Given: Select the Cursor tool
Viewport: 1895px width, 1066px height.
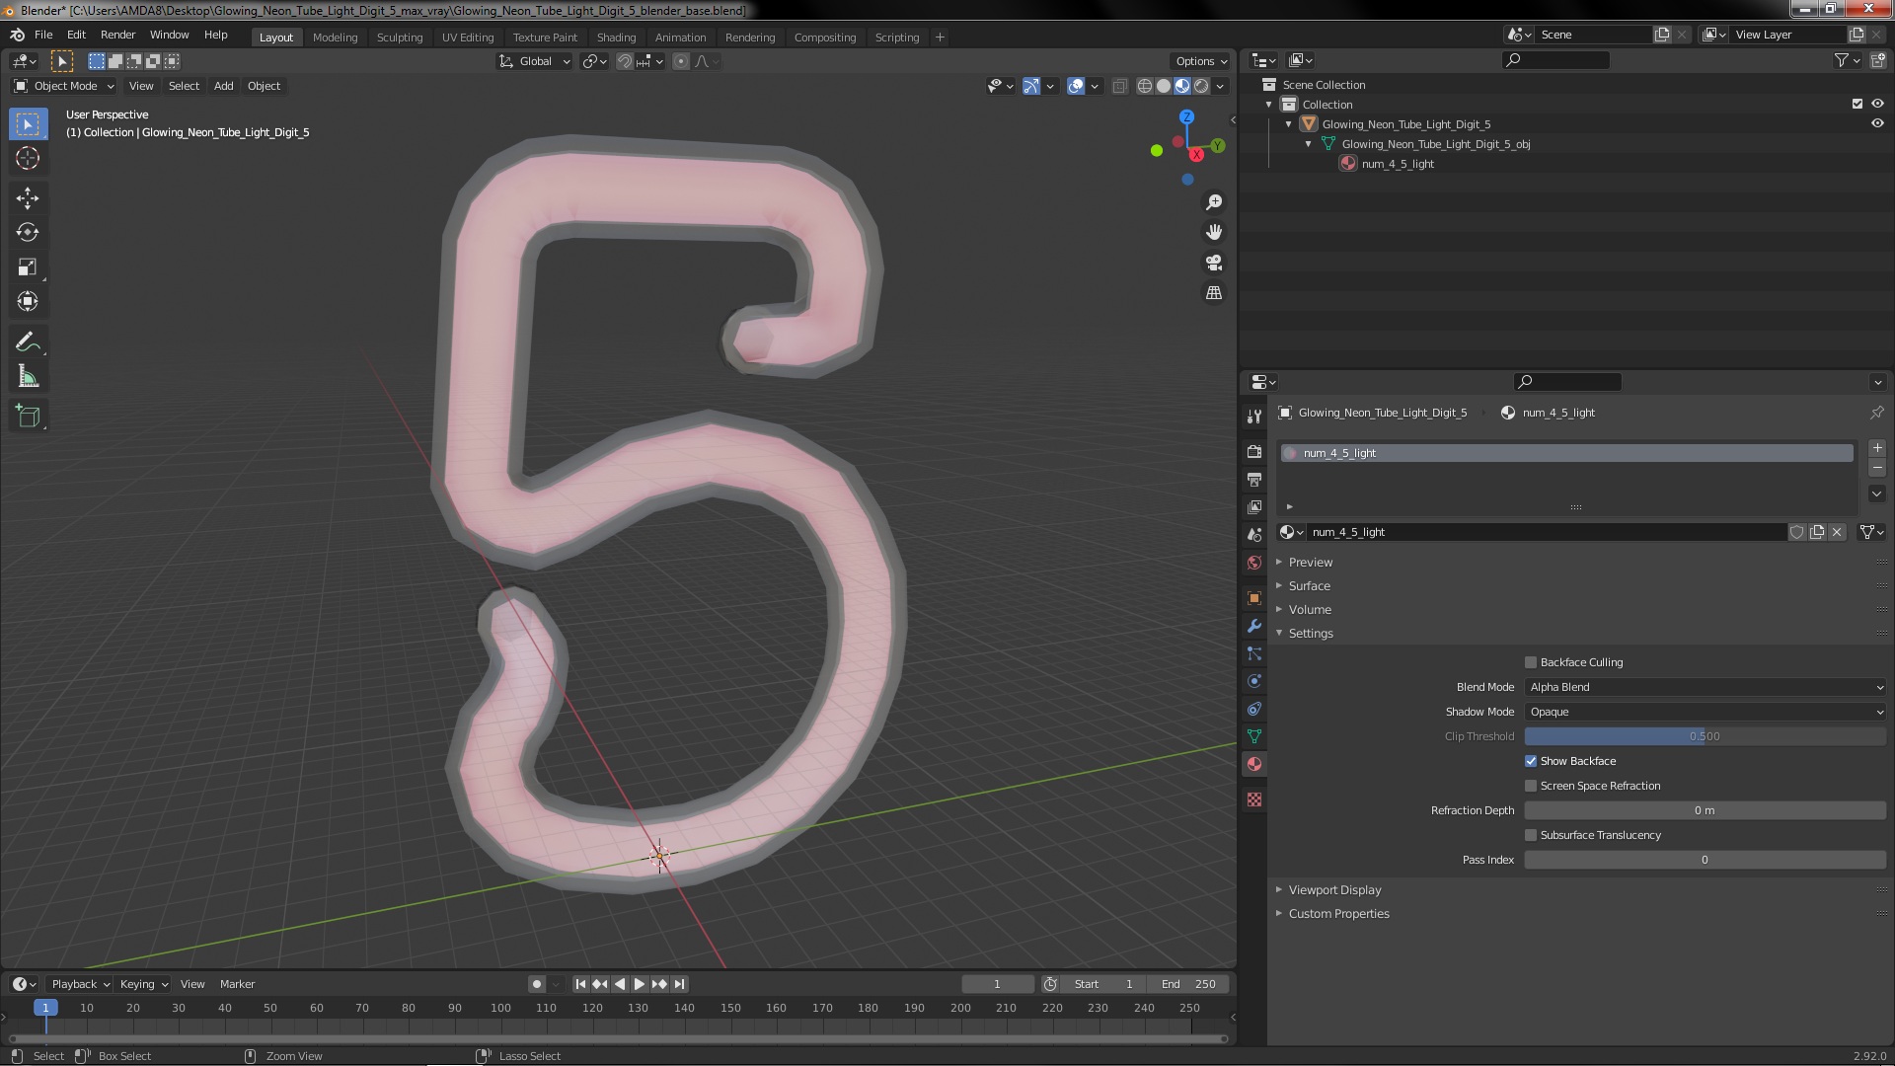Looking at the screenshot, I should 28,158.
